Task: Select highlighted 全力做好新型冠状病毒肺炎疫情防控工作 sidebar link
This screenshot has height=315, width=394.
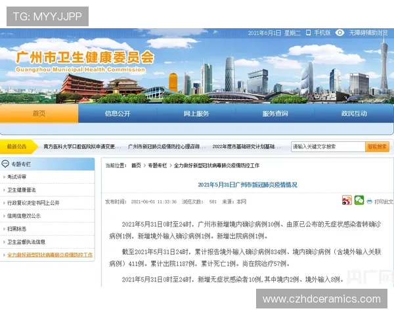Action: pyautogui.click(x=50, y=255)
